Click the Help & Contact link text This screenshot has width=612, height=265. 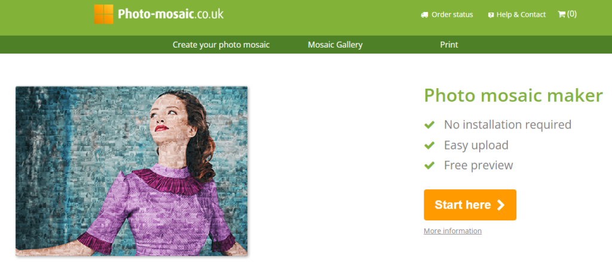[x=521, y=15]
